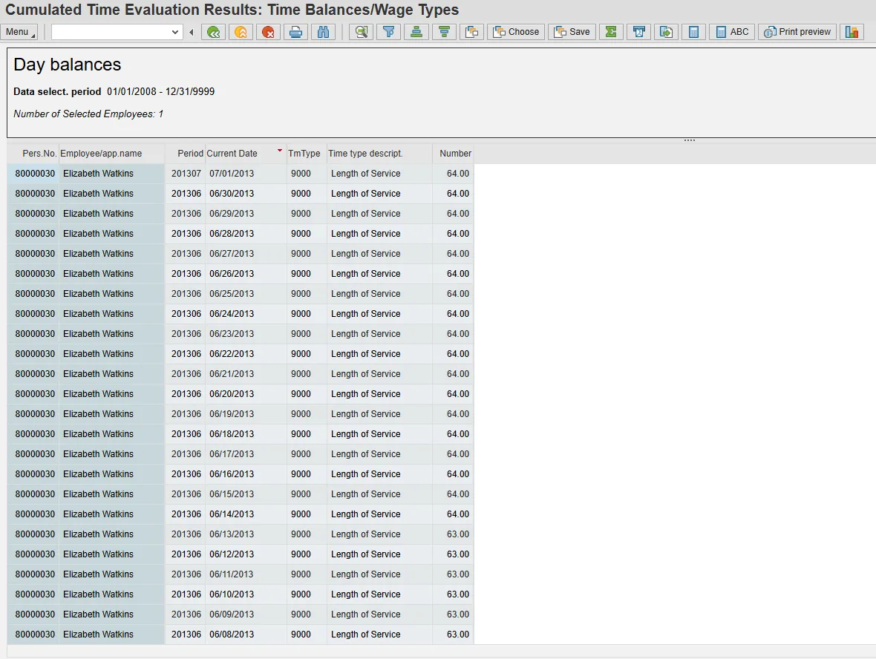
Task: Select the 06/14/2013 date cell
Action: 232,514
